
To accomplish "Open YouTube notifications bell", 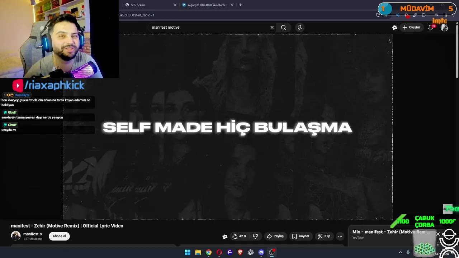I will (431, 27).
